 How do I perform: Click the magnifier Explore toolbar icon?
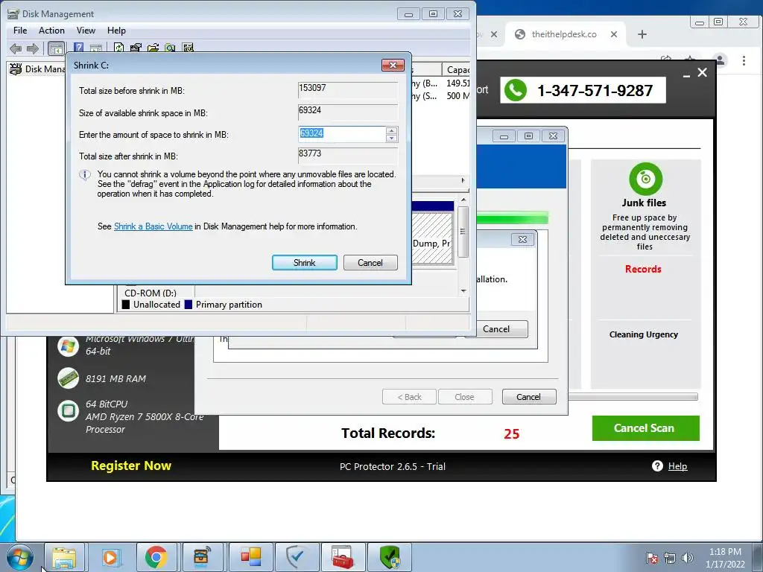tap(170, 48)
